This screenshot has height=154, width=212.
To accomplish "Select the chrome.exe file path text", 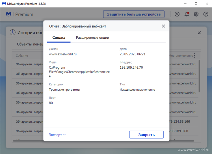I will pyautogui.click(x=79, y=72).
